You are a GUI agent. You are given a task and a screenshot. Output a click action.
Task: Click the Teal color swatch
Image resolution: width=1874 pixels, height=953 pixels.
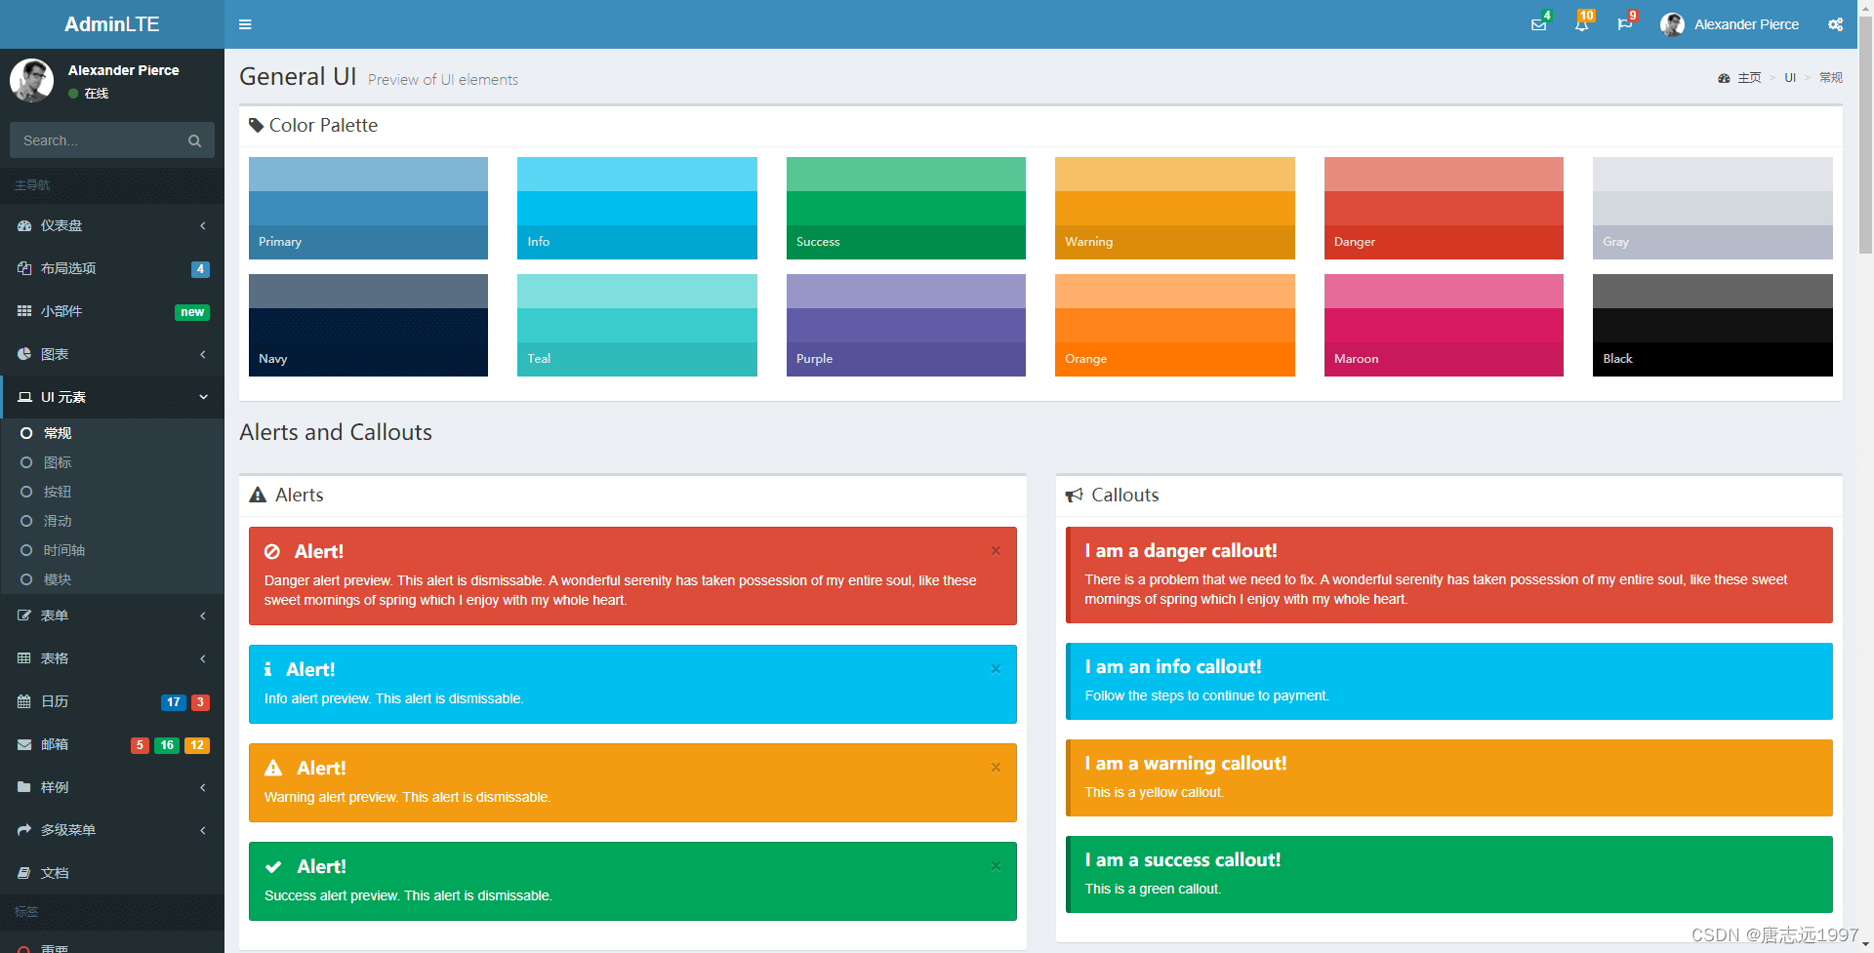[x=637, y=325]
